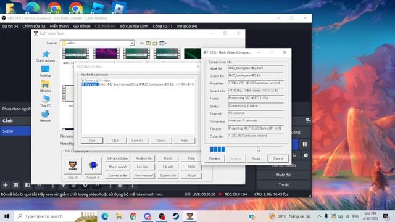Open scene filters icon in OBS scenes toolbar
The image size is (395, 222).
(x=27, y=185)
